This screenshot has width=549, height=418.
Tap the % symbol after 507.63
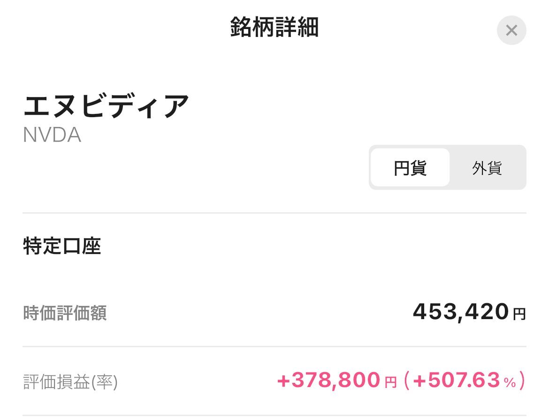pos(510,383)
